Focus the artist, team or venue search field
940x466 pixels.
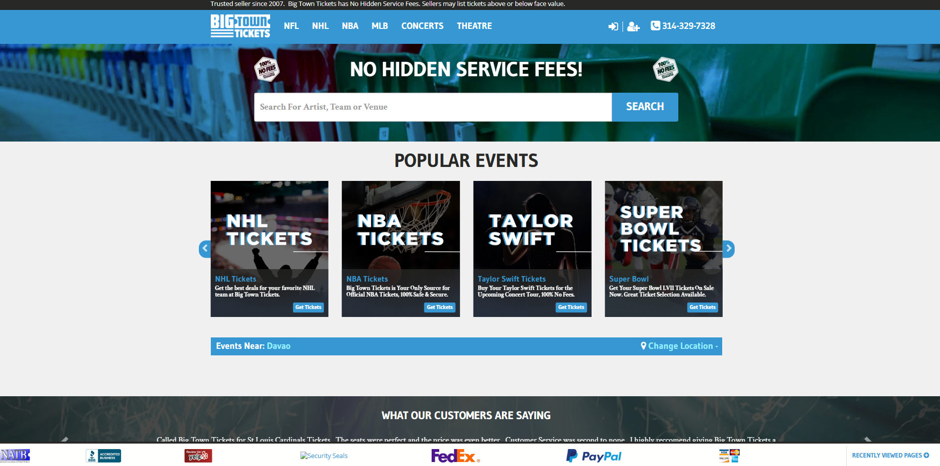(433, 107)
